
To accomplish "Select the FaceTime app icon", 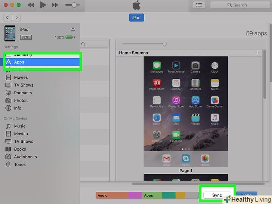I will [176, 135].
